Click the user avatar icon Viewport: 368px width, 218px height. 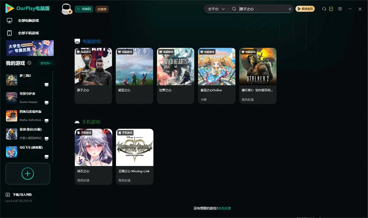point(66,9)
